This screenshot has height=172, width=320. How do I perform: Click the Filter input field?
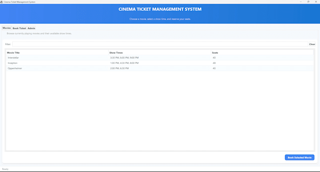[160, 44]
